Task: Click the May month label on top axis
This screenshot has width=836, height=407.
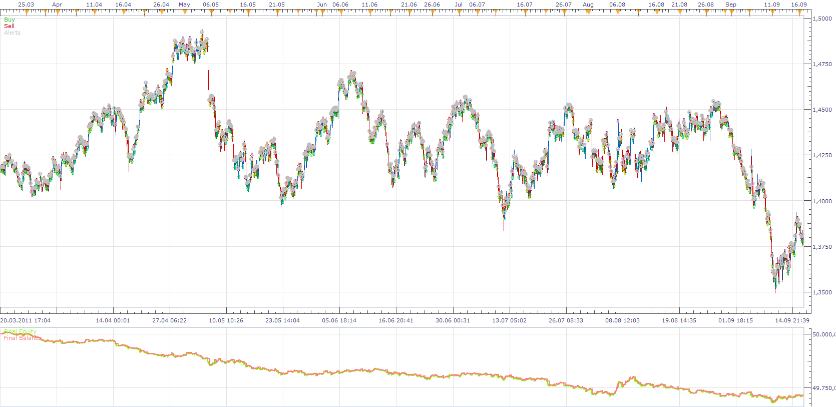Action: [x=184, y=5]
